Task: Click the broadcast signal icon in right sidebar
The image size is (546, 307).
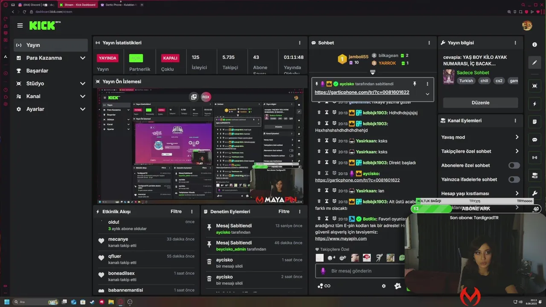Action: [535, 158]
